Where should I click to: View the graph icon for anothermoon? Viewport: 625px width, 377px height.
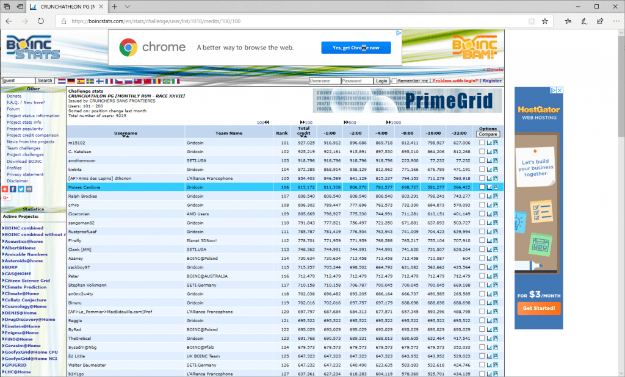coord(489,160)
